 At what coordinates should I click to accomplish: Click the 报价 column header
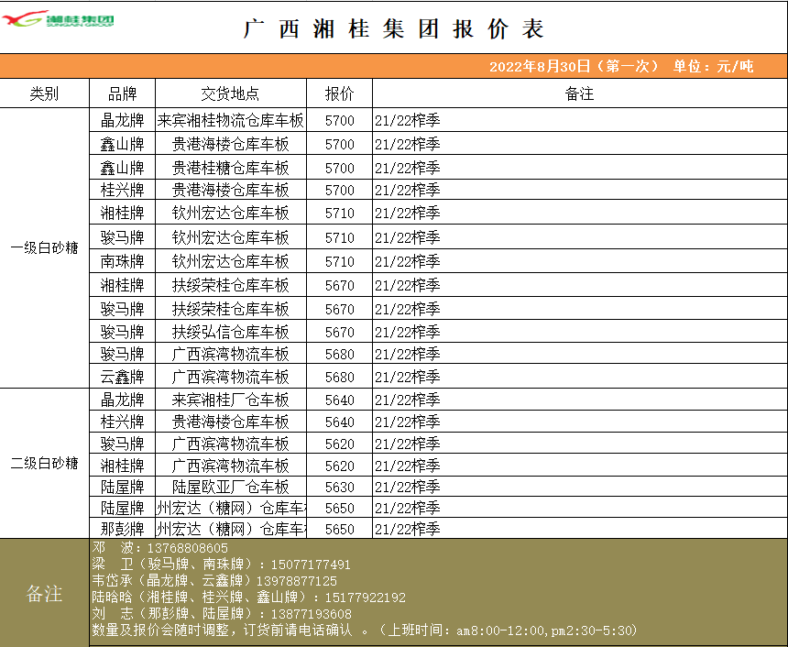[339, 93]
